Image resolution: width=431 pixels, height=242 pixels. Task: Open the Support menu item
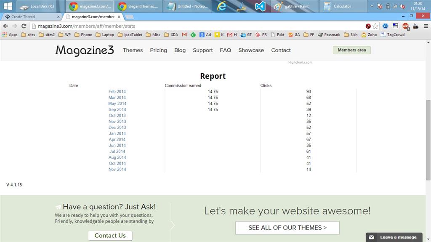(203, 51)
